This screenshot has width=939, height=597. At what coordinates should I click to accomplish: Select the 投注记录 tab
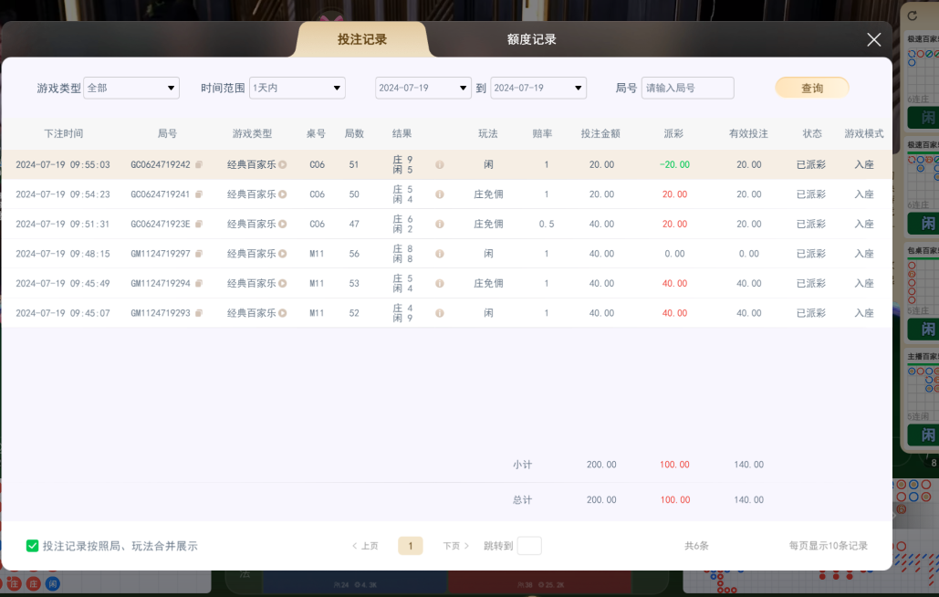[362, 39]
